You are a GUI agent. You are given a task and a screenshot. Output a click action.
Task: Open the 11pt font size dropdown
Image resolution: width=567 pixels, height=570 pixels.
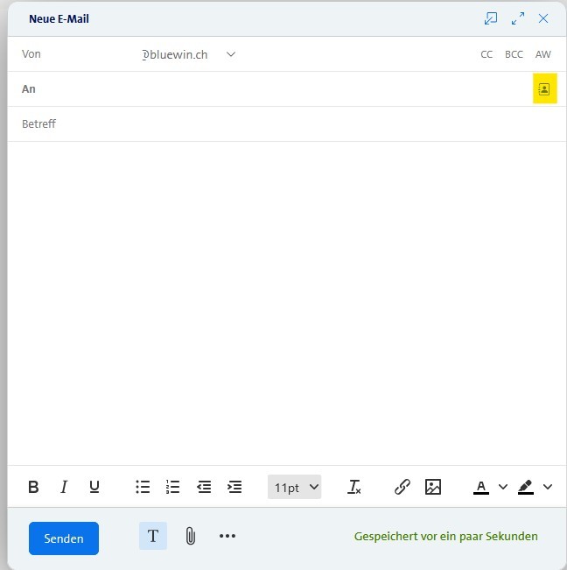(295, 487)
